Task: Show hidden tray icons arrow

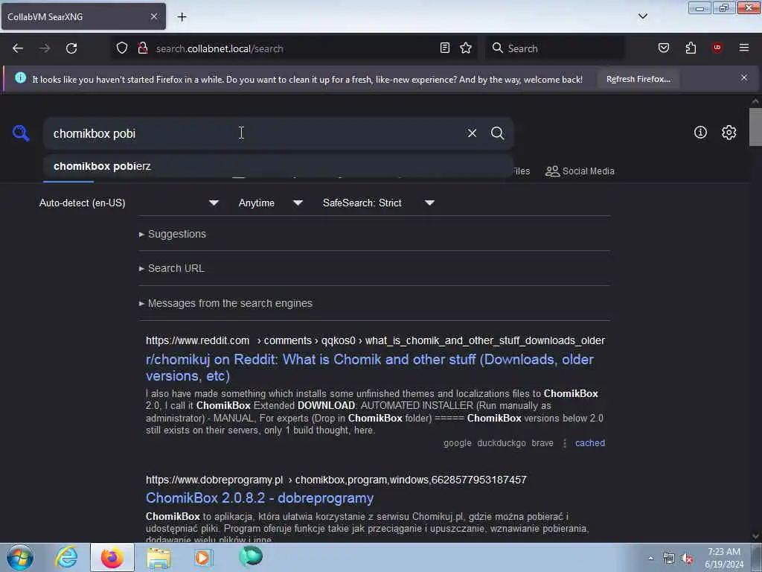Action: click(x=650, y=558)
